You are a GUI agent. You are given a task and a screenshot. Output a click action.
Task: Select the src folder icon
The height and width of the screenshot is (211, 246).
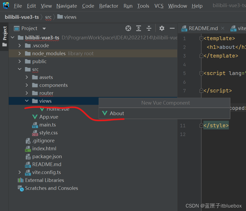pos(28,69)
